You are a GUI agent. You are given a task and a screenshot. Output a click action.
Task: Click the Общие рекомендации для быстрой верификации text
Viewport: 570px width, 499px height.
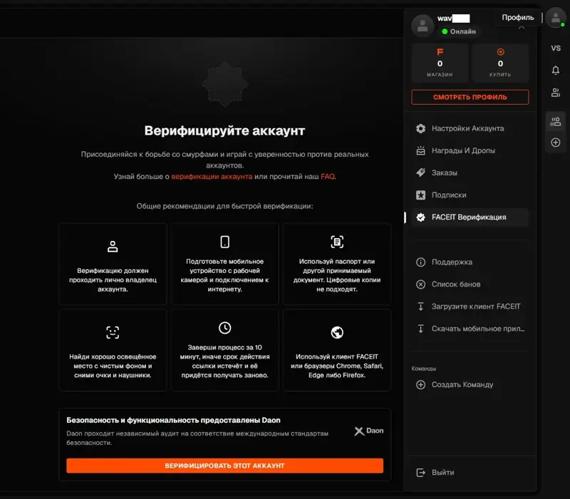pyautogui.click(x=224, y=206)
